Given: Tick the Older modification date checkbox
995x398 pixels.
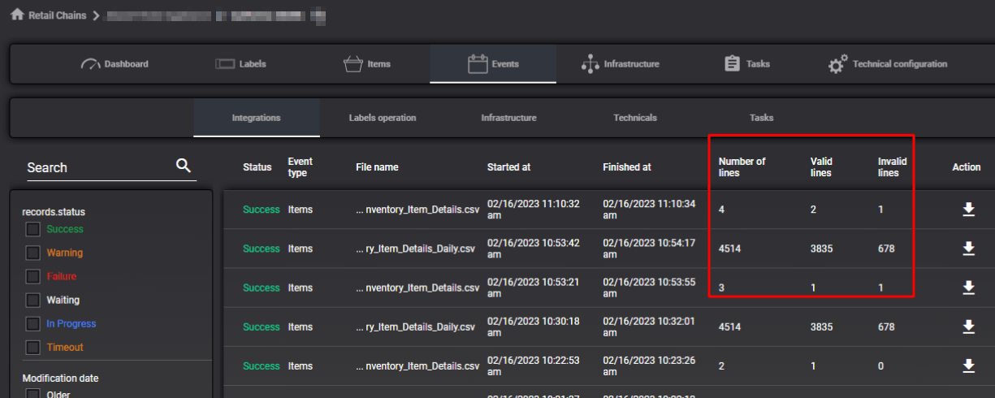Looking at the screenshot, I should click(32, 394).
